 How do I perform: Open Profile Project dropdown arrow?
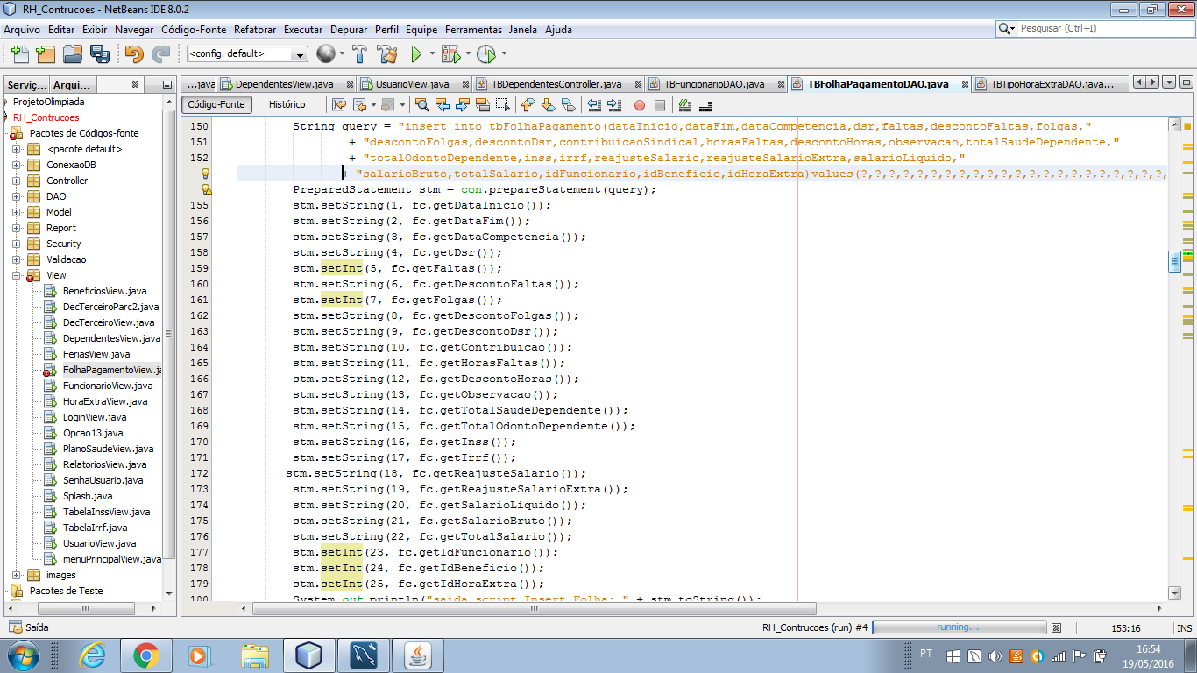coord(504,54)
